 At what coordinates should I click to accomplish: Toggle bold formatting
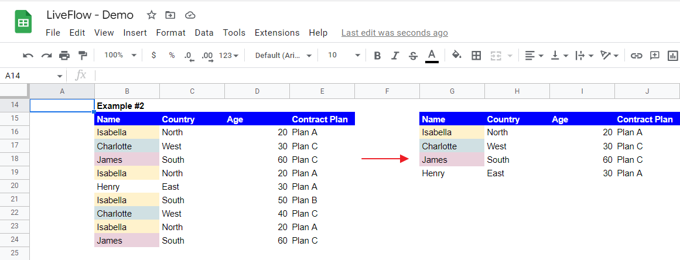377,56
